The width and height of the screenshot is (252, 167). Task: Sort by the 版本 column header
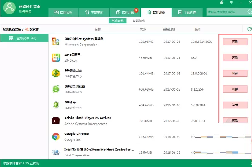[x=198, y=29]
